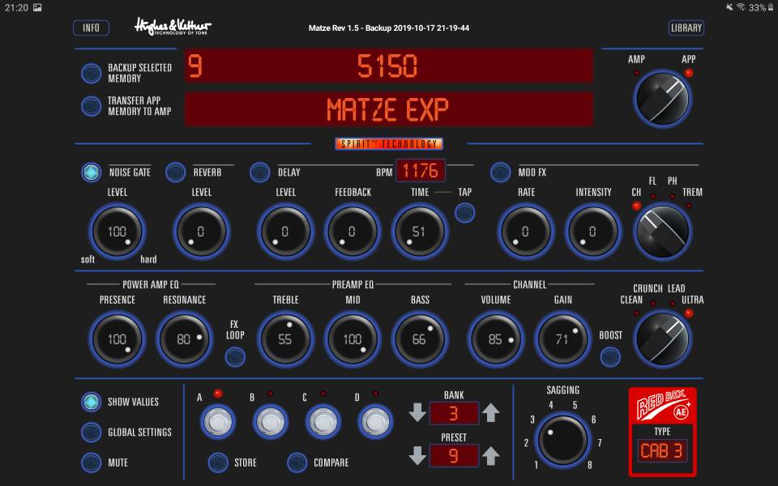Click the channel selector knob
Viewport: 778px width, 486px height.
pyautogui.click(x=662, y=339)
